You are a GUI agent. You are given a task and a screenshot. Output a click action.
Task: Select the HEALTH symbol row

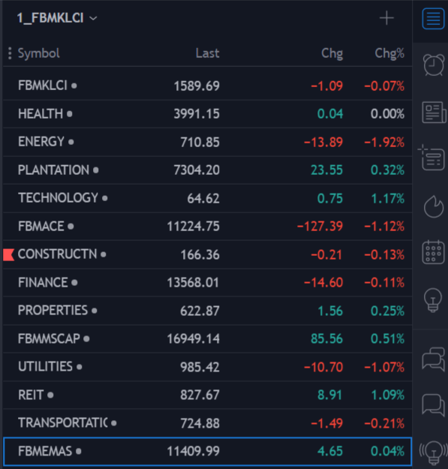point(208,113)
